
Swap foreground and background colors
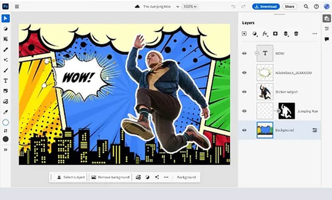click(x=6, y=131)
